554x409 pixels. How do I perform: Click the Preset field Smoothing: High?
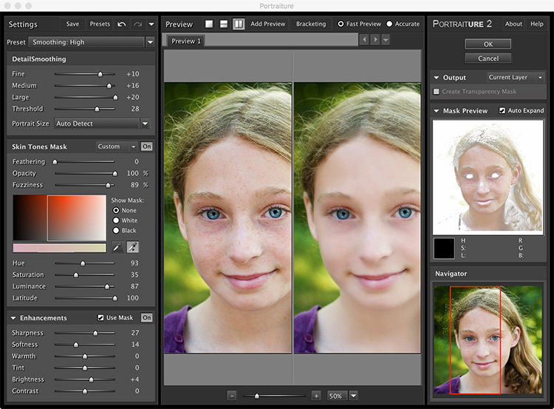86,42
